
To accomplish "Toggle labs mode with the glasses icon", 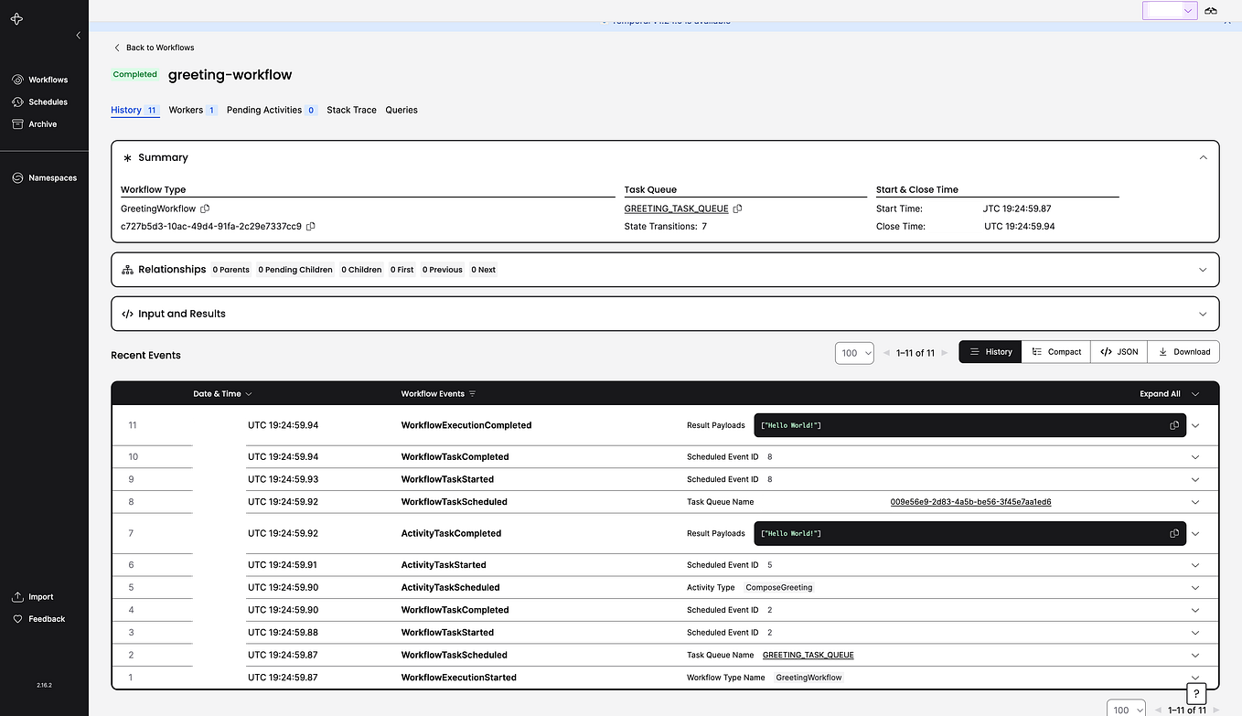I will pos(1212,10).
